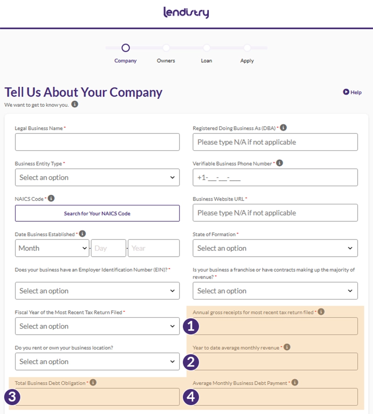The width and height of the screenshot is (373, 414).
Task: Open the Fiscal Year of tax return dropdown
Action: [97, 326]
